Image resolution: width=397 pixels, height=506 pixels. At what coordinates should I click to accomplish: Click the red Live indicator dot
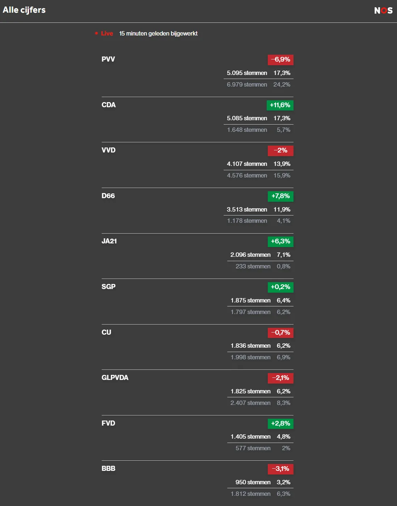[96, 33]
